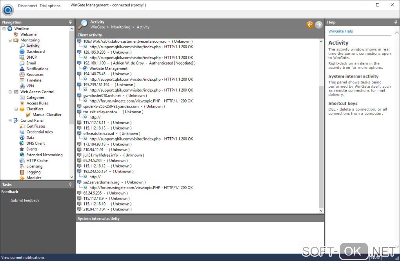Select the 194.140.78.45 client row

[x=107, y=74]
